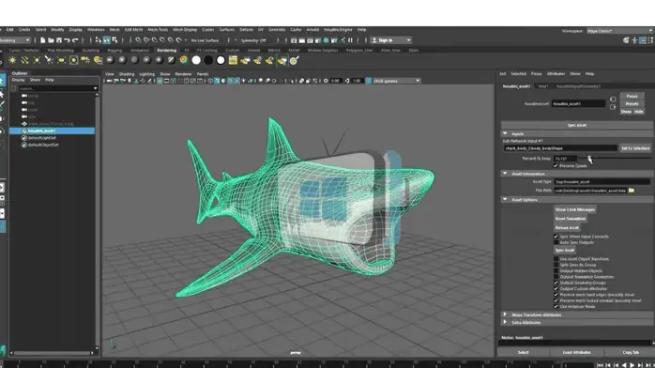The width and height of the screenshot is (655, 368).
Task: Enable Use Asset Object Transform checkbox
Action: coord(556,259)
